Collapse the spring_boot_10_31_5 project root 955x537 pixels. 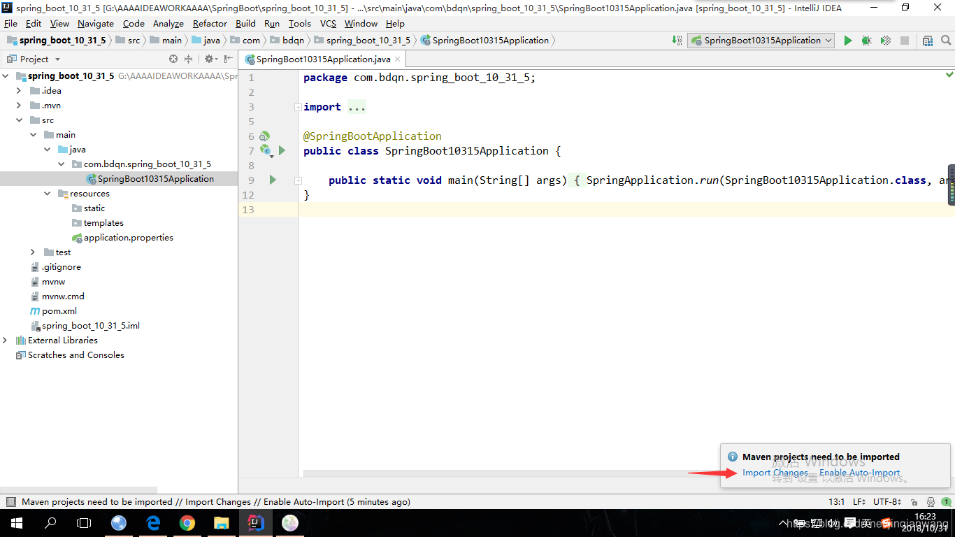(6, 76)
